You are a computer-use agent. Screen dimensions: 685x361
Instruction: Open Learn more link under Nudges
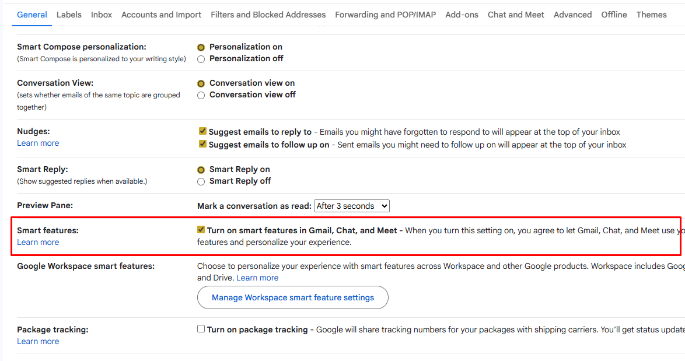[x=38, y=143]
